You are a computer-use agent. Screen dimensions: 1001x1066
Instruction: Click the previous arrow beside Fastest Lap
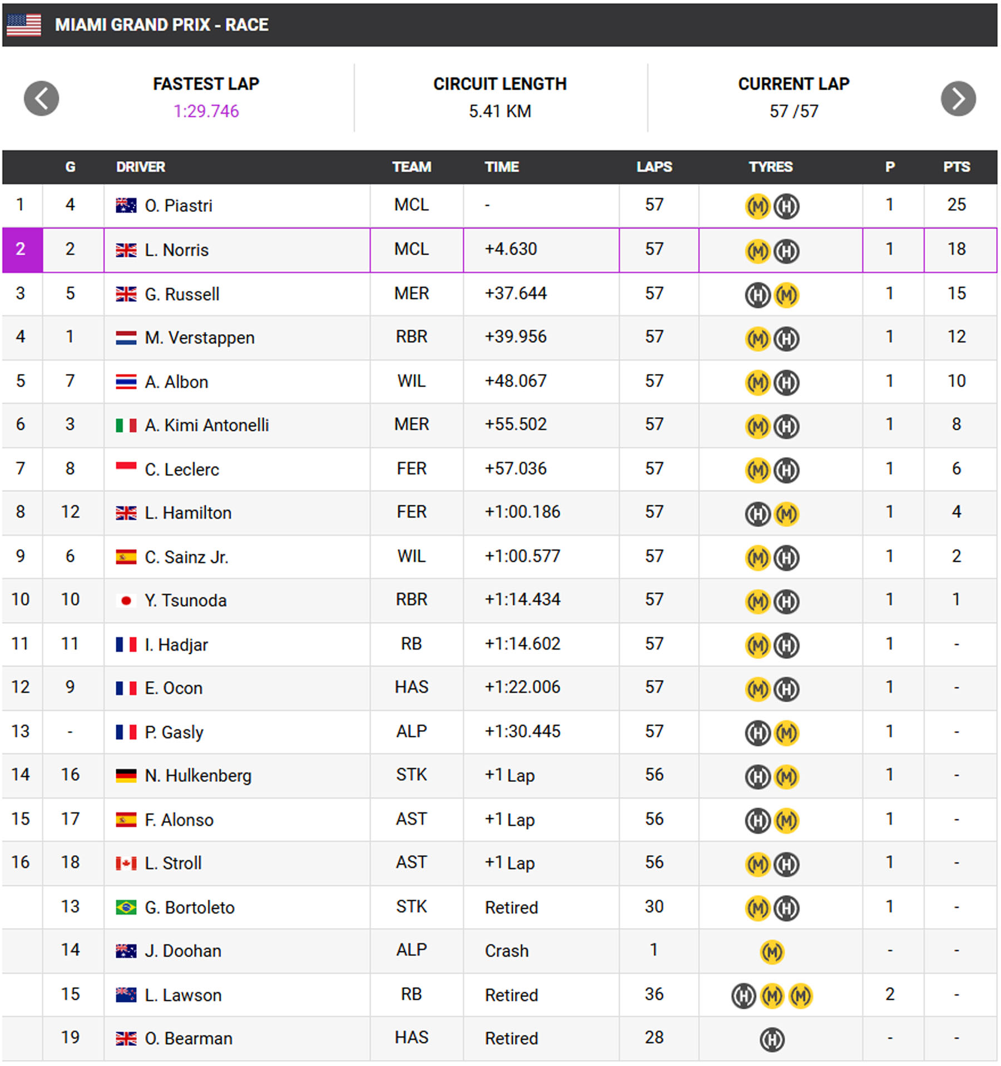41,98
